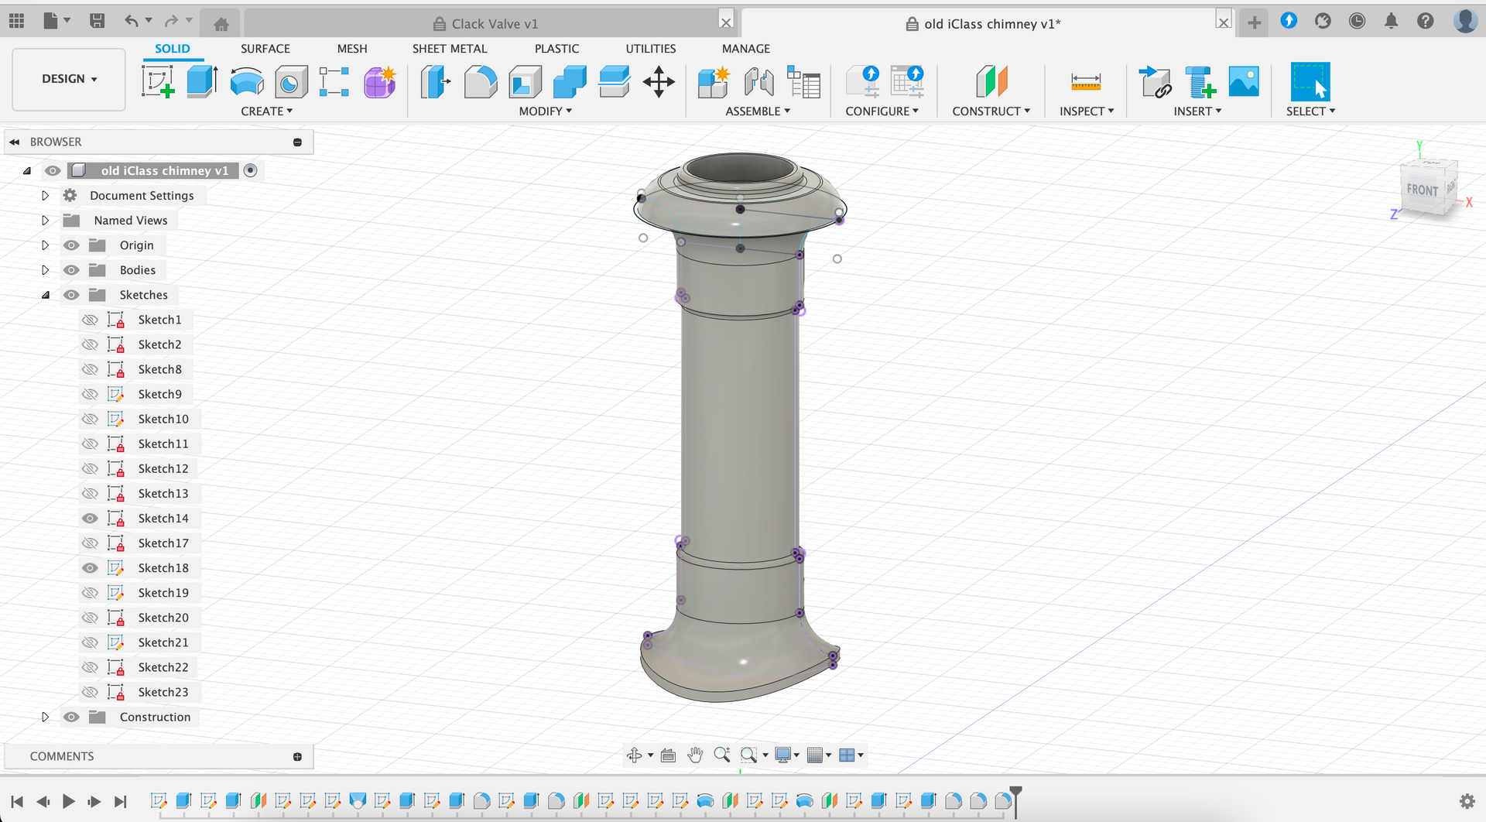Open the Create Form tool
This screenshot has width=1486, height=822.
(380, 81)
